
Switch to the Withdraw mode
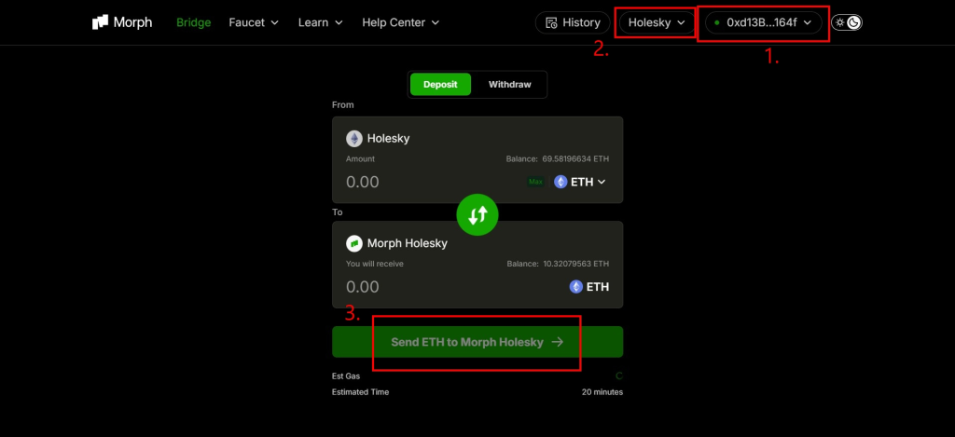click(x=509, y=85)
